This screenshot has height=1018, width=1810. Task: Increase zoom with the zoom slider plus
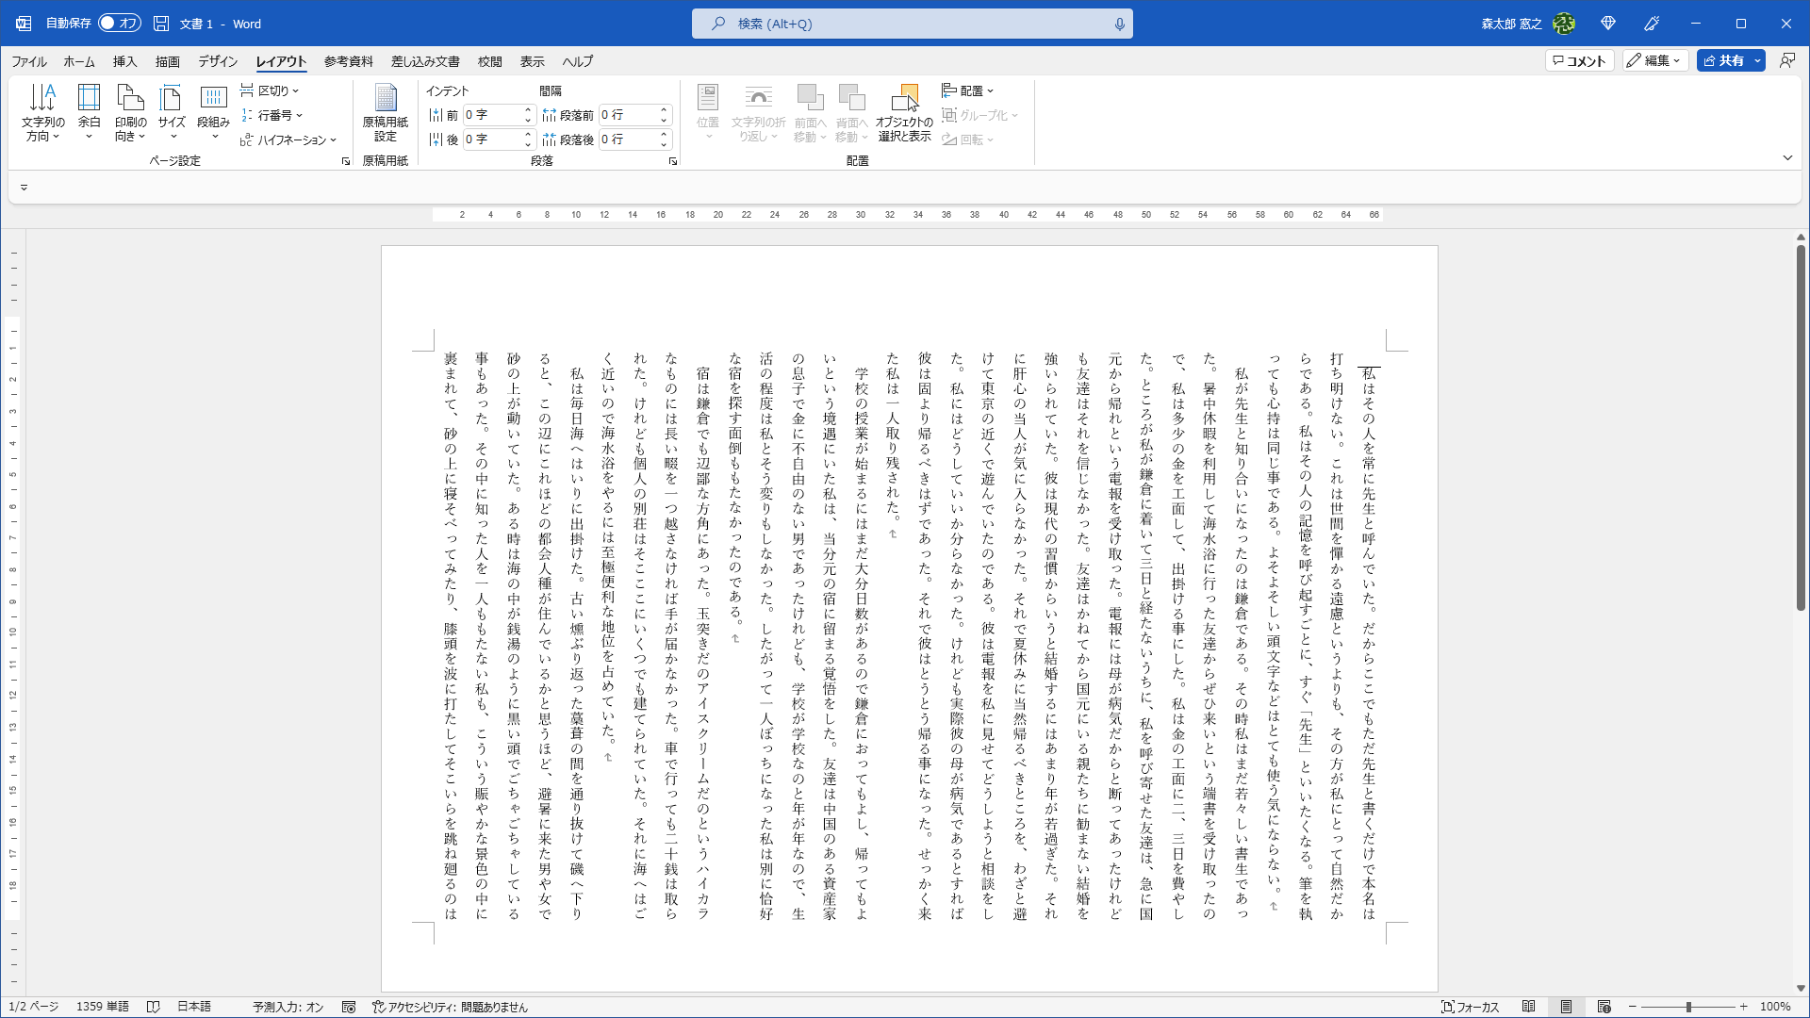coord(1743,1006)
